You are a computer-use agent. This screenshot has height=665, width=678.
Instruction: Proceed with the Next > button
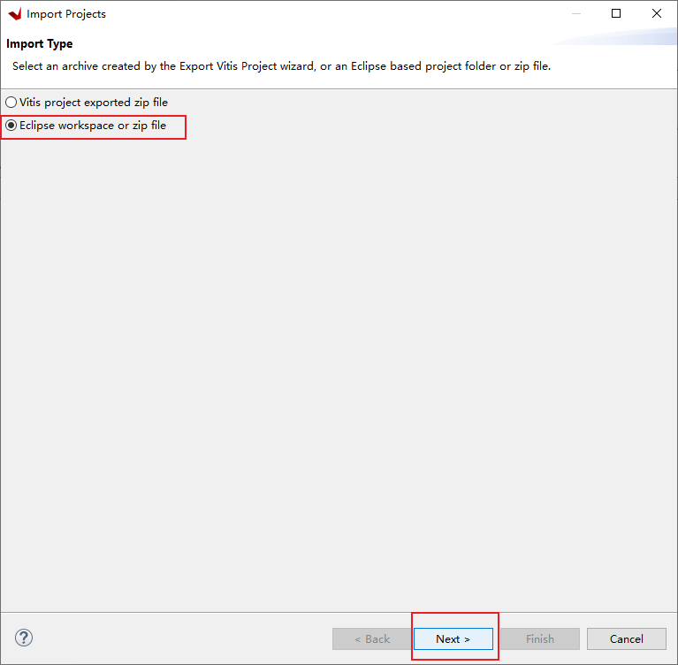point(453,638)
